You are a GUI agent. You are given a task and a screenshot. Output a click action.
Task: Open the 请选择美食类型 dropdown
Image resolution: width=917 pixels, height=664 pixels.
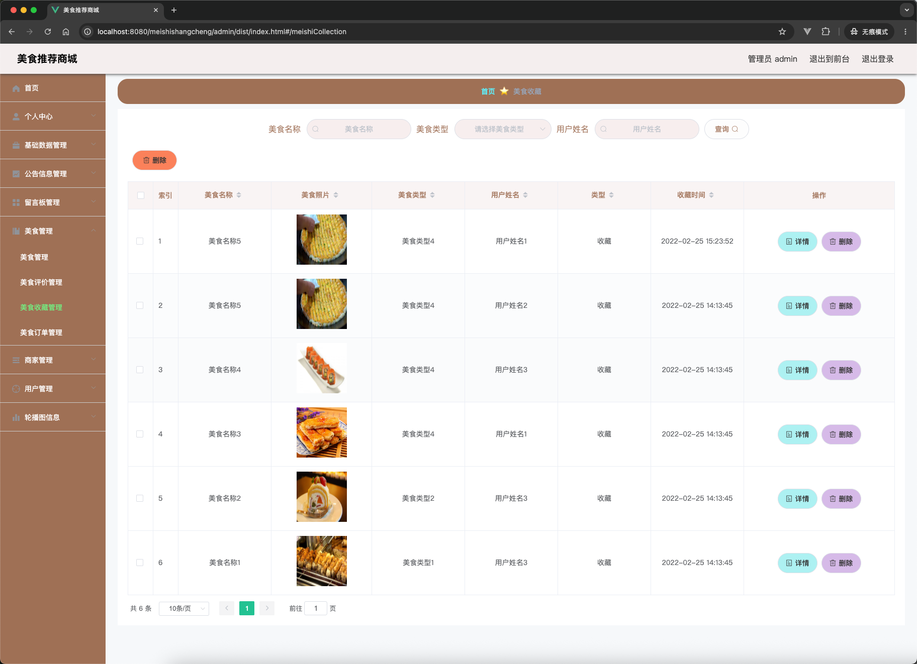(503, 129)
